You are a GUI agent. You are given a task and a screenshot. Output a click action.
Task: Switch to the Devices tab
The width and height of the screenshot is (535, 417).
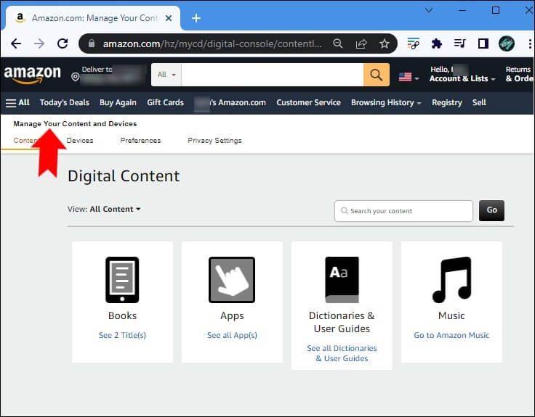pyautogui.click(x=80, y=141)
